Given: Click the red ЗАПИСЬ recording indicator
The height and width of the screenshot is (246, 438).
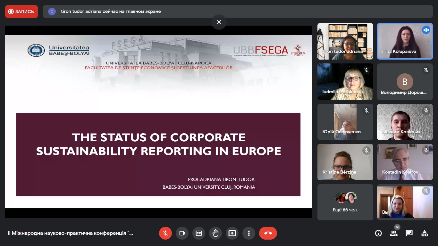Looking at the screenshot, I should pos(21,12).
